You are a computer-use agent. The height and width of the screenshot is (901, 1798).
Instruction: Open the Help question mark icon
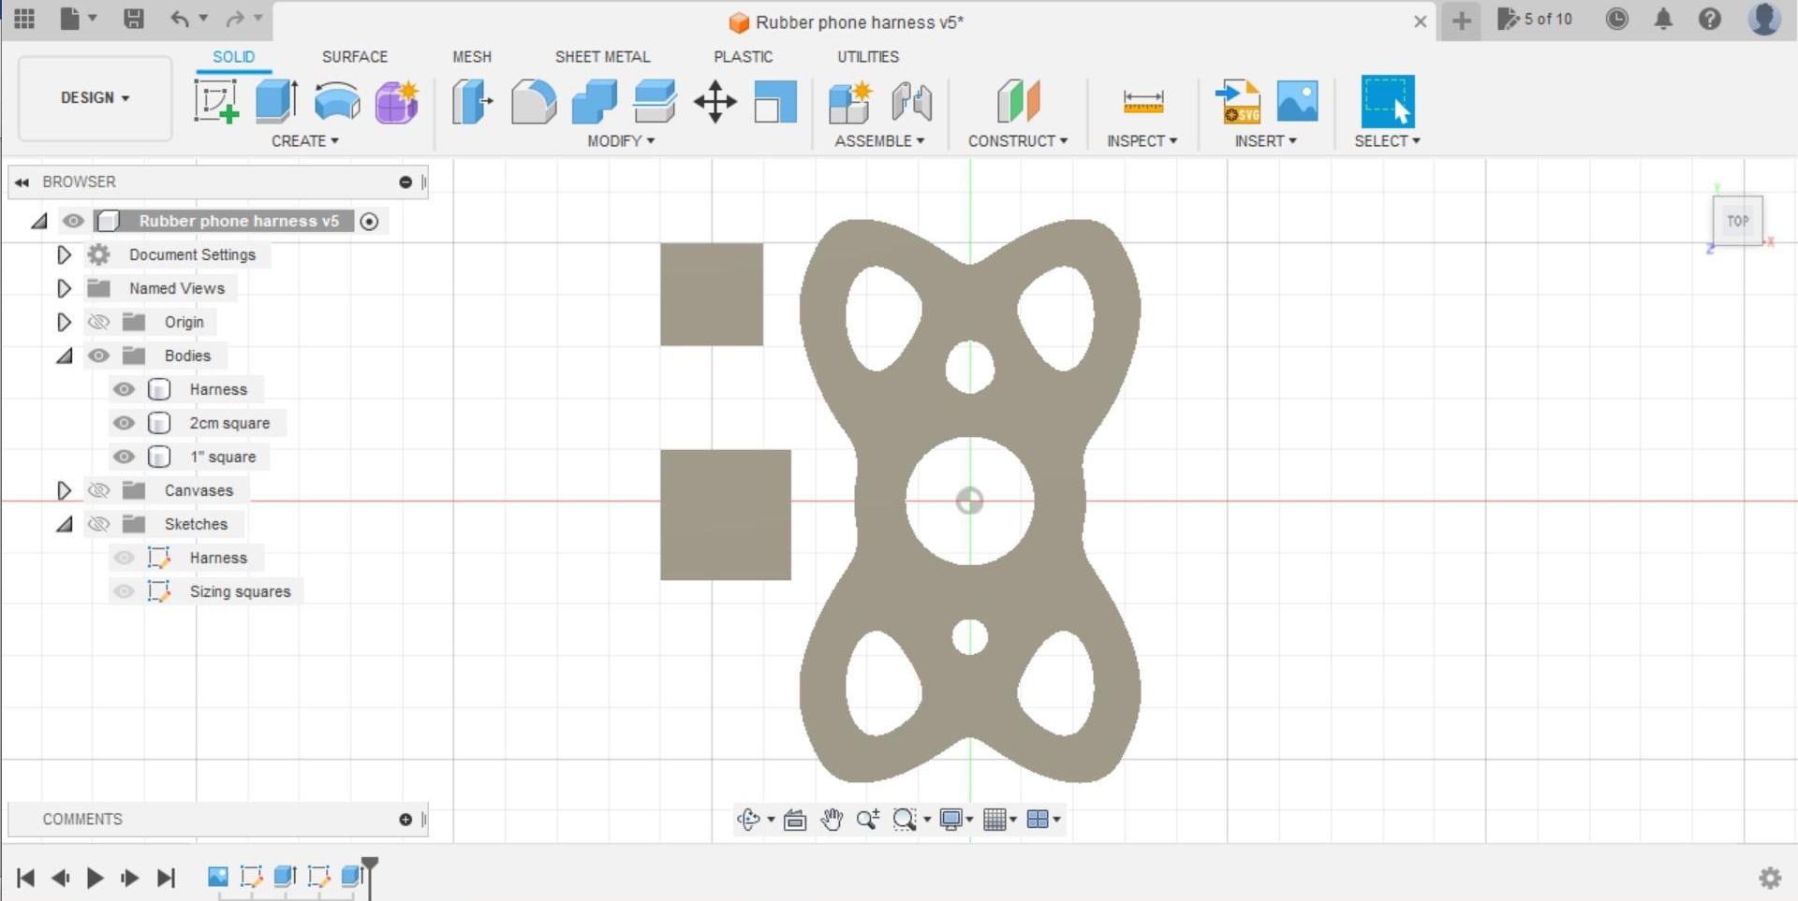coord(1710,19)
